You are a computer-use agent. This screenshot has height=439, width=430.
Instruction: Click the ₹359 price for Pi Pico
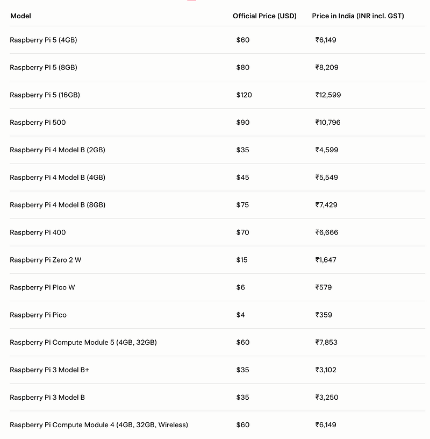[x=324, y=315]
